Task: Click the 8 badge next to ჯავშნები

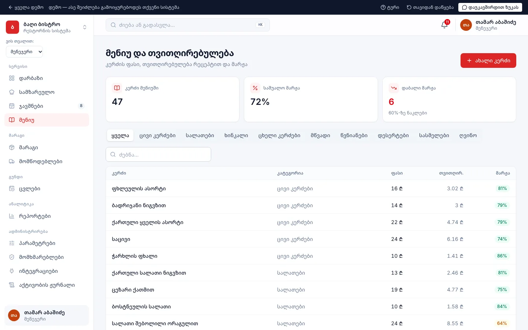Action: (81, 106)
